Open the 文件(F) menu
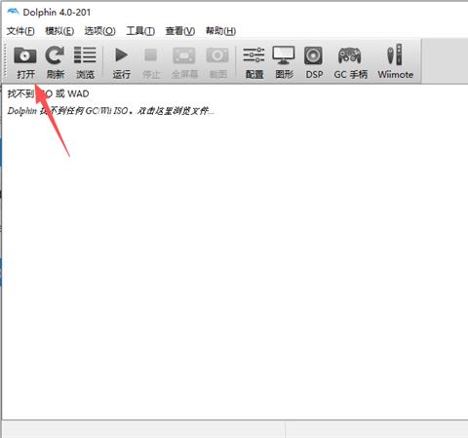468x438 pixels. [x=20, y=31]
